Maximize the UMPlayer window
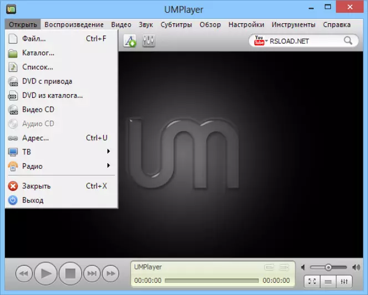The image size is (368, 295). click(328, 7)
